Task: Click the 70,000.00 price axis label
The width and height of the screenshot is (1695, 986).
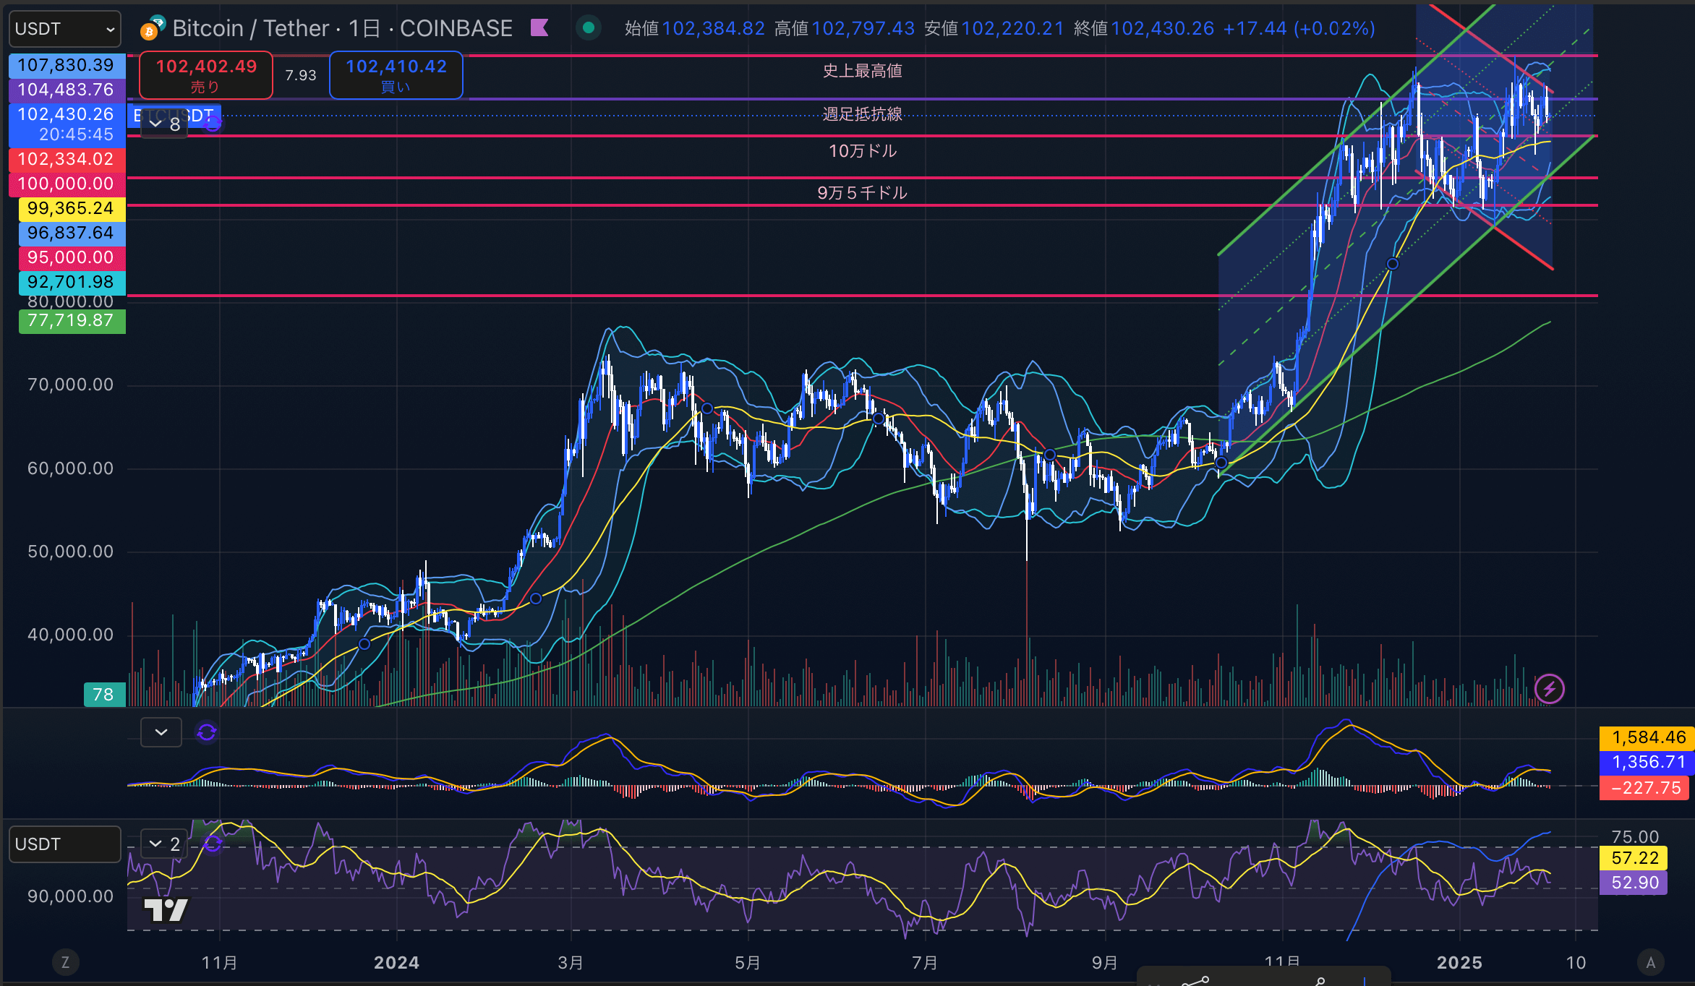Action: point(70,385)
